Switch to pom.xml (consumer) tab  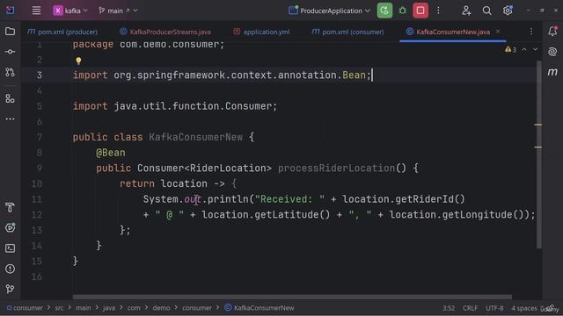coord(347,32)
